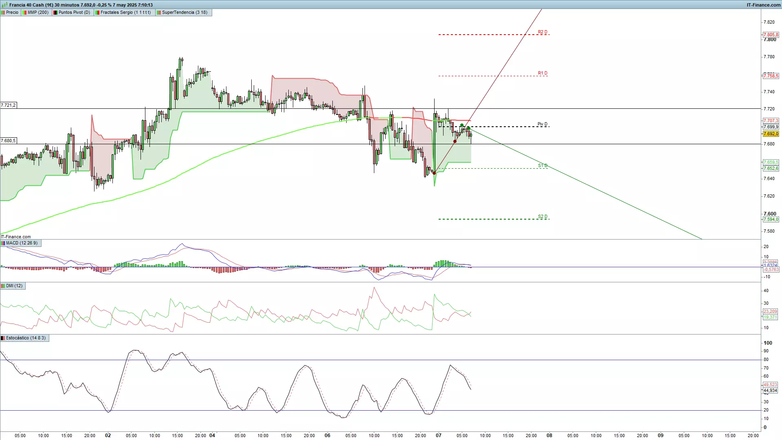The height and width of the screenshot is (440, 782).
Task: Click the stochastic value tag 44,934
Action: (x=770, y=390)
